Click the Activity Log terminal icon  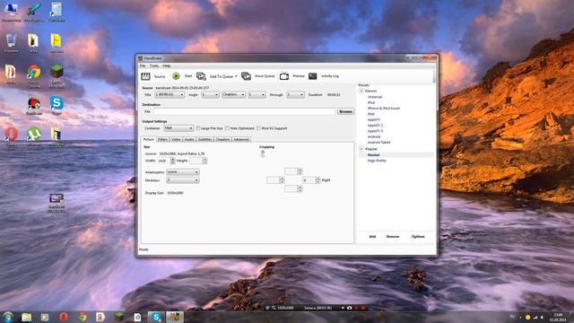313,75
